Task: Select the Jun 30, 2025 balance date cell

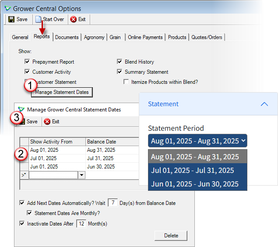Action: [113, 167]
